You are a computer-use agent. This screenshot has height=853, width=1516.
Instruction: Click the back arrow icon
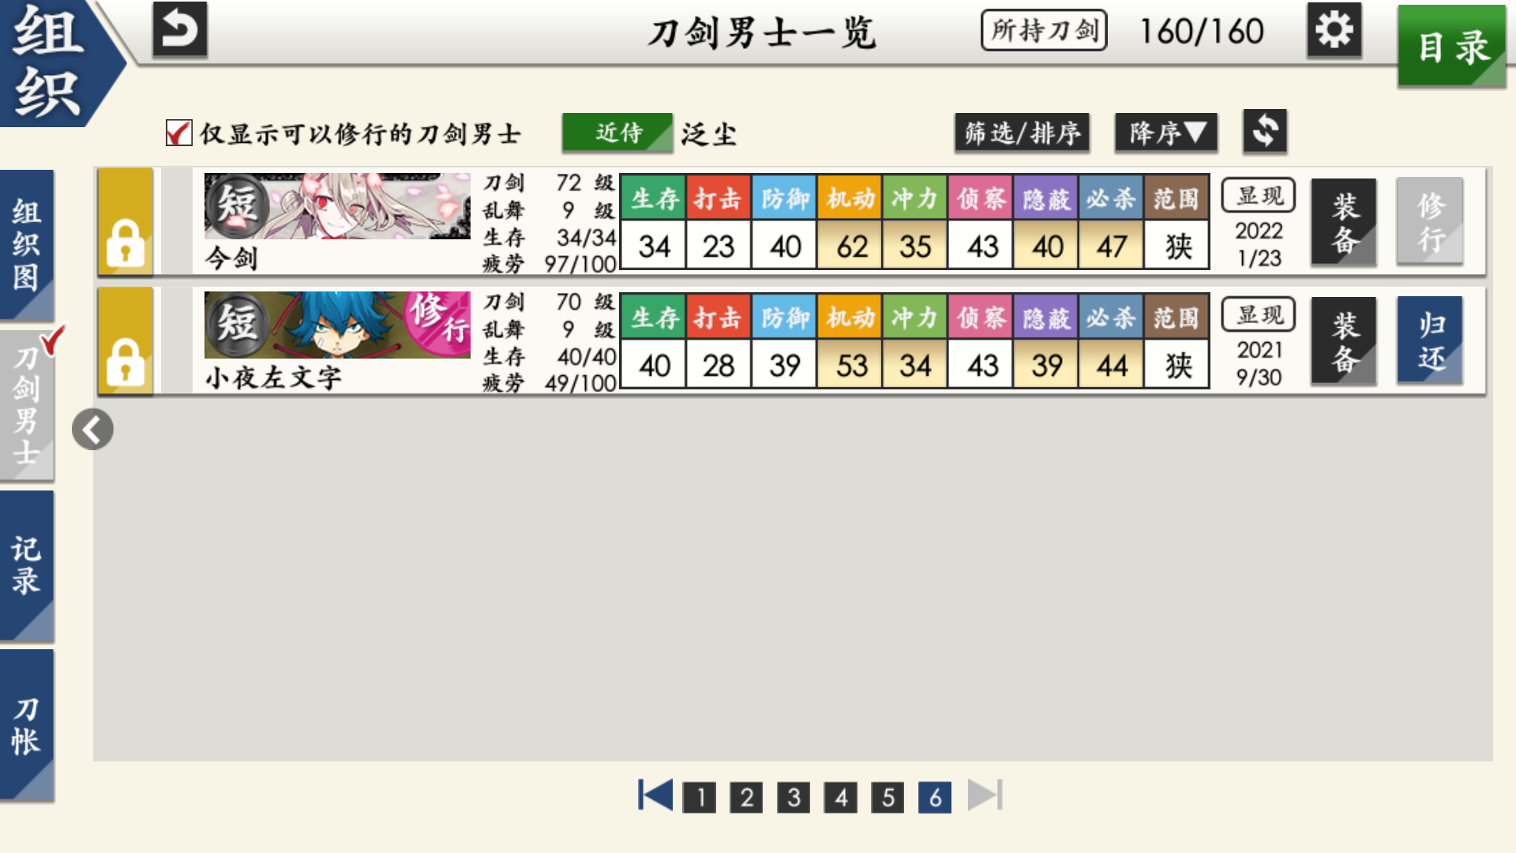pyautogui.click(x=178, y=30)
